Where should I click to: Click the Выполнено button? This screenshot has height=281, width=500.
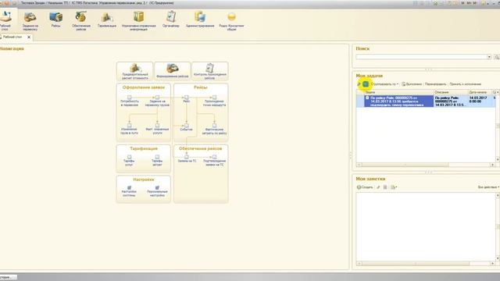tap(412, 84)
